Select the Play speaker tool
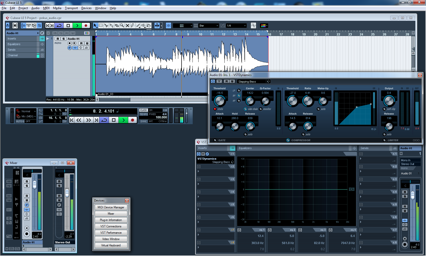The width and height of the screenshot is (426, 256). point(144,26)
